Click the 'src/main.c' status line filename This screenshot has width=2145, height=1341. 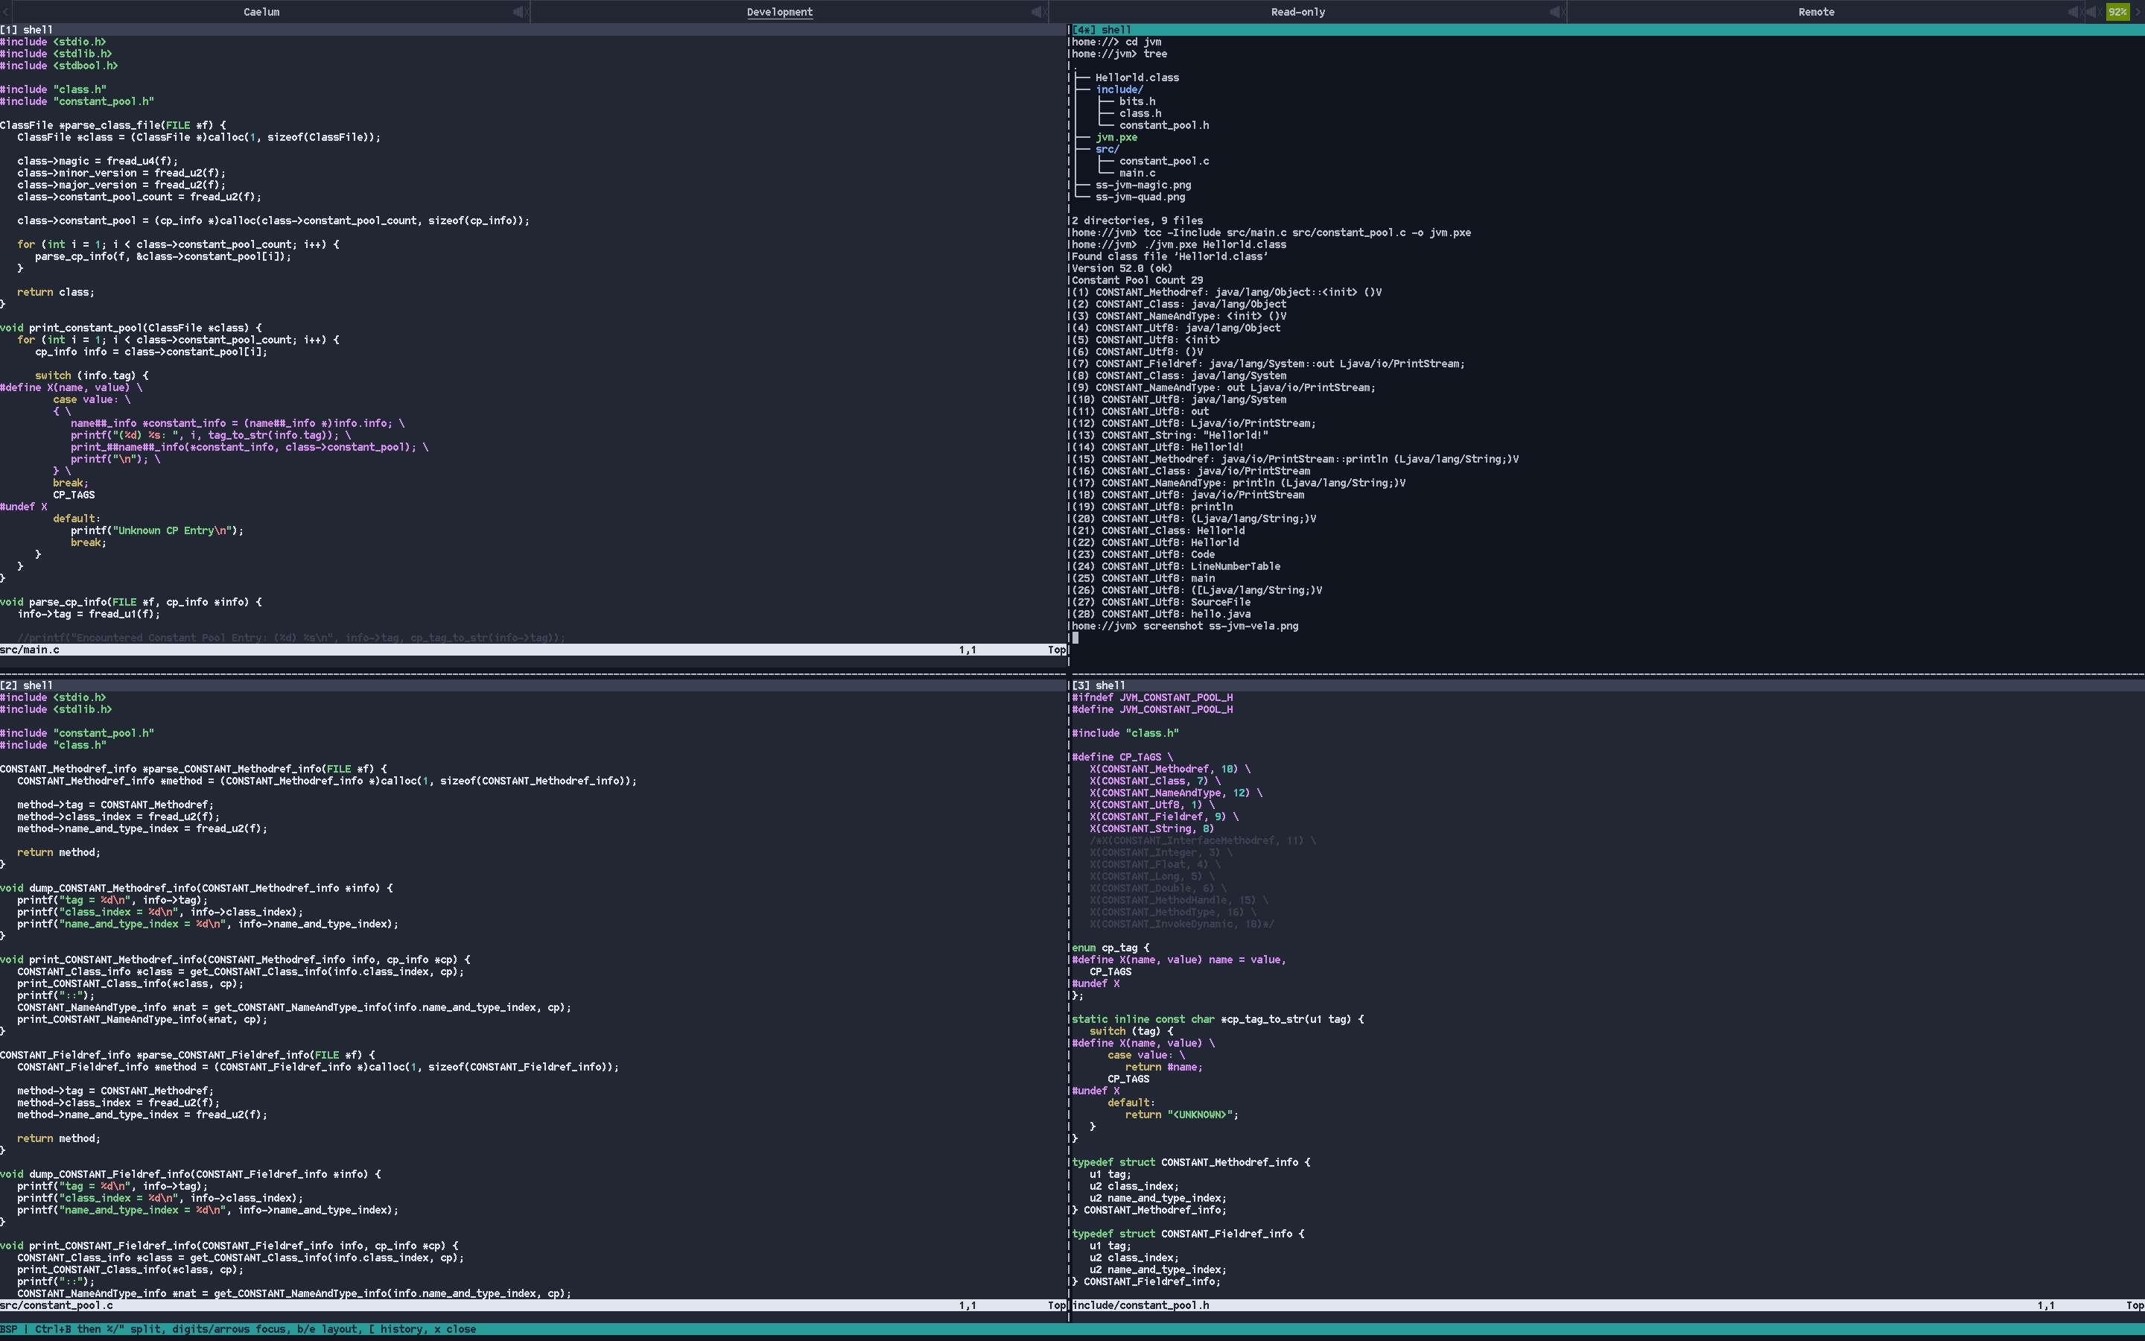pos(29,649)
